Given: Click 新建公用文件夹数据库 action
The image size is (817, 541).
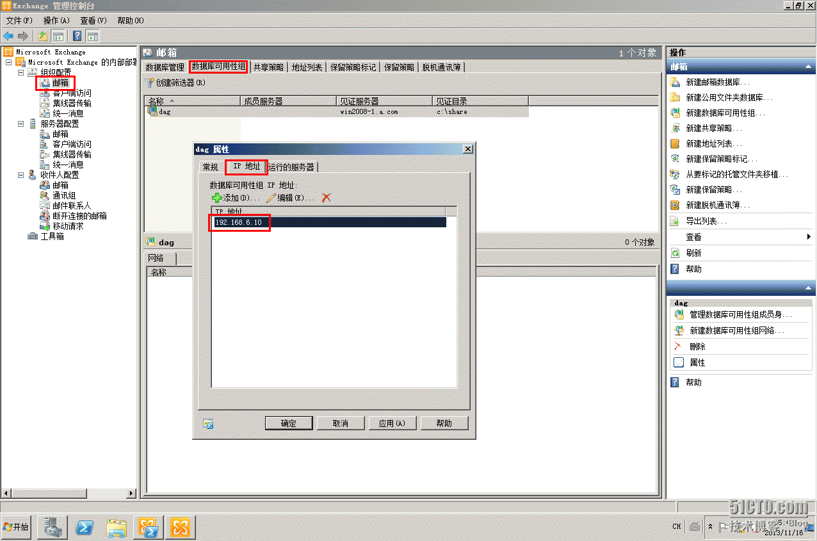Looking at the screenshot, I should [x=729, y=97].
